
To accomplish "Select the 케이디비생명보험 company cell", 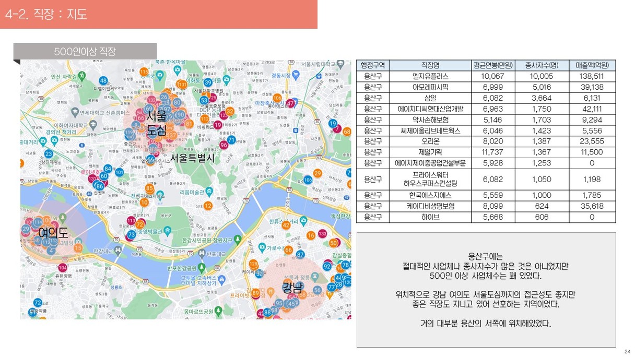I will point(430,206).
